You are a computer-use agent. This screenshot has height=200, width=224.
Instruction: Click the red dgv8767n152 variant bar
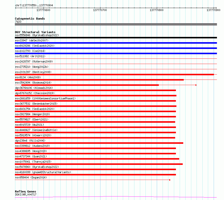click(x=96, y=96)
